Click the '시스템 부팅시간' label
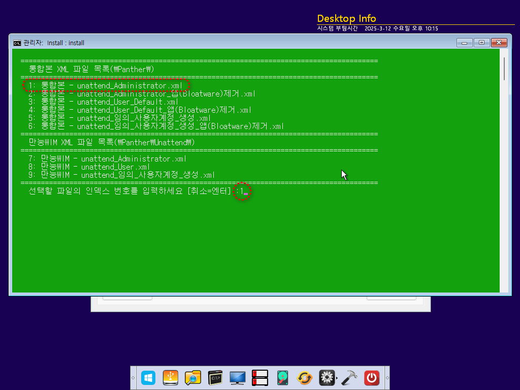The width and height of the screenshot is (520, 390). click(x=337, y=28)
